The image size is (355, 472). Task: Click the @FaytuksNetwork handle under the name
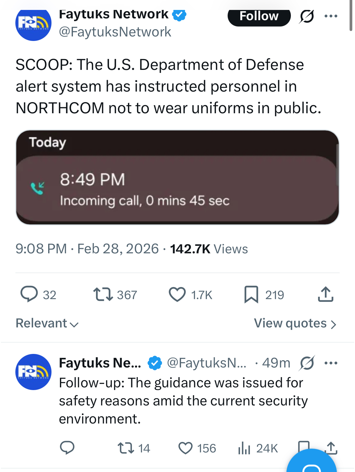[115, 32]
